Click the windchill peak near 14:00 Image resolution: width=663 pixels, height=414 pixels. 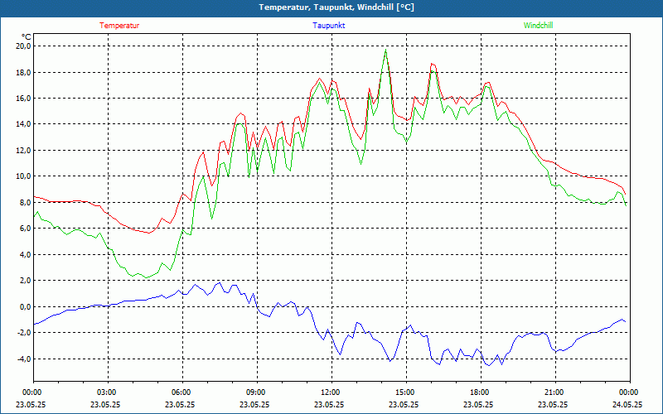(385, 50)
